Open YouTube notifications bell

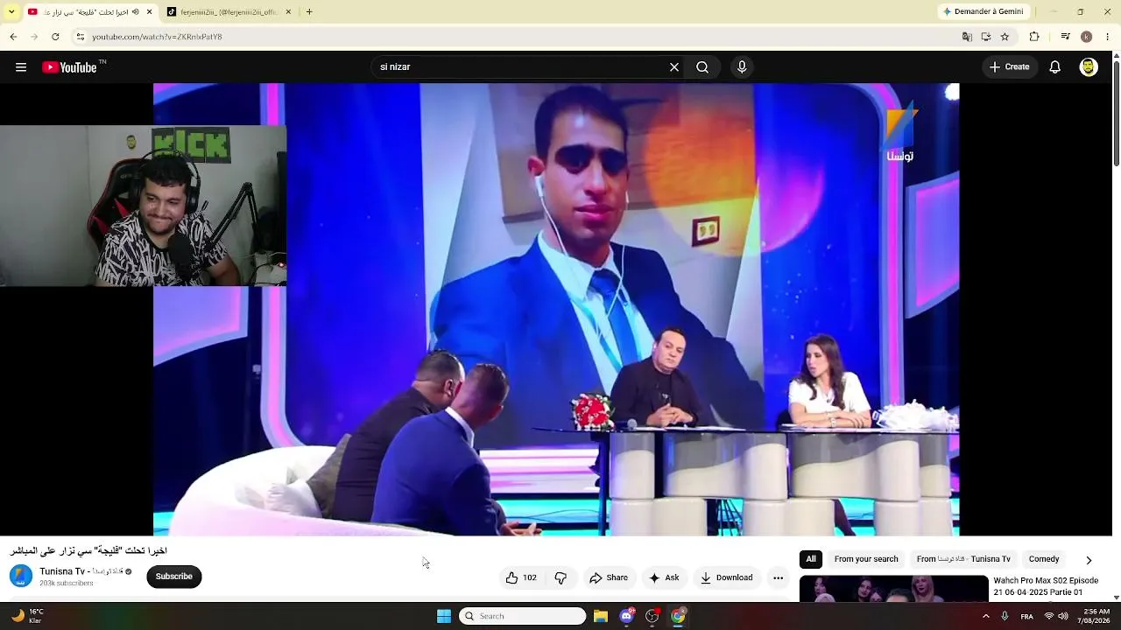point(1055,67)
